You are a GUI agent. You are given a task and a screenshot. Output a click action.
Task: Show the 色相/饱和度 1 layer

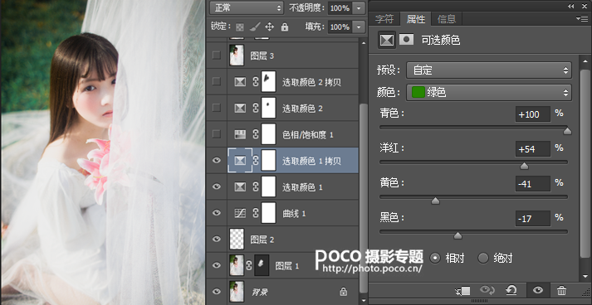(217, 133)
